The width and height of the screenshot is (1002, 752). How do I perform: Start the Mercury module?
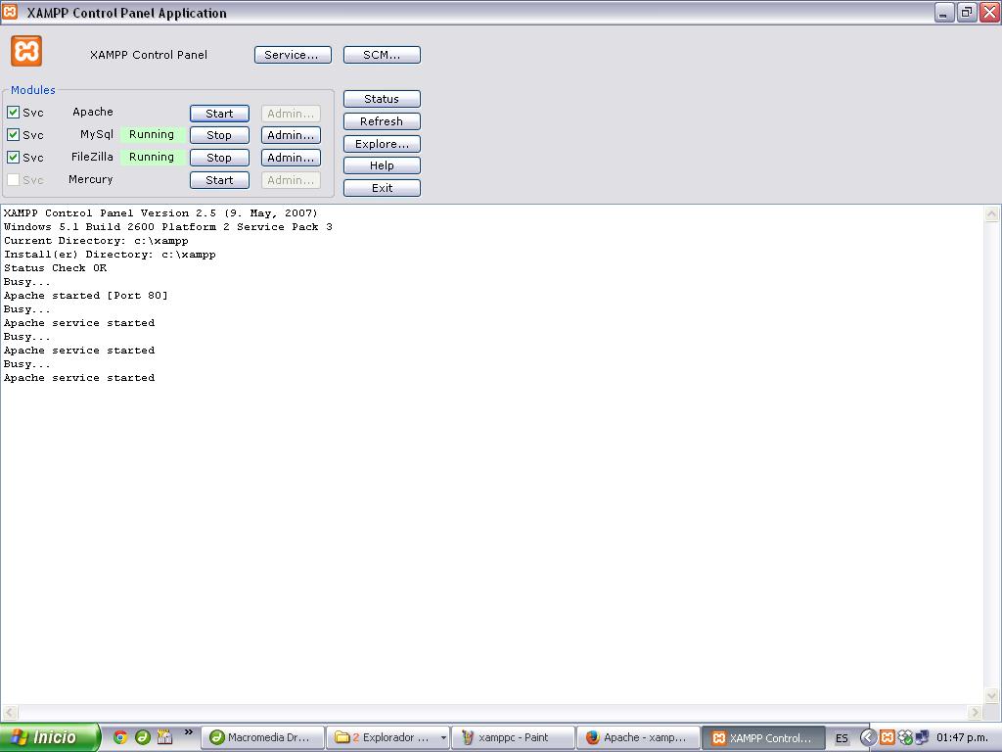[219, 180]
